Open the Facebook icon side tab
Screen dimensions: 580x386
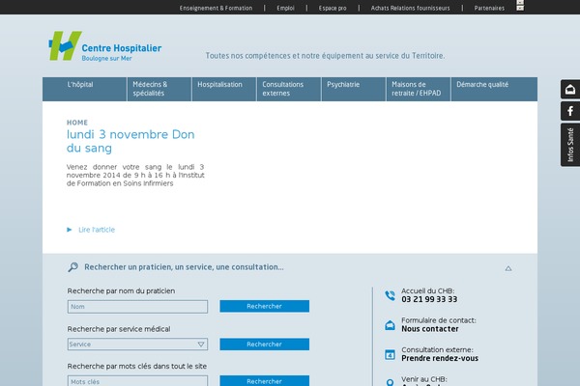tap(570, 111)
